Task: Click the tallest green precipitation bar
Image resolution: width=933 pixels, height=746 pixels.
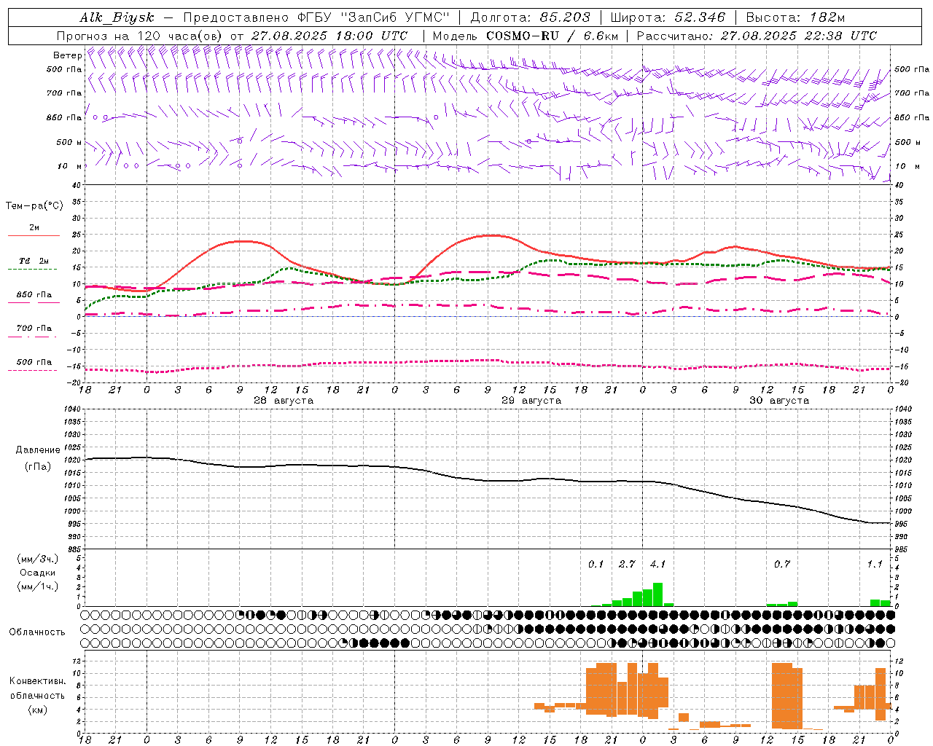Action: [x=658, y=594]
